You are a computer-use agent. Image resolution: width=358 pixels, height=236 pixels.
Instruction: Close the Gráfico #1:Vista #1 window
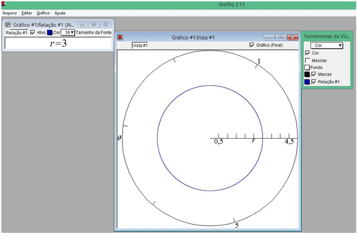[293, 37]
